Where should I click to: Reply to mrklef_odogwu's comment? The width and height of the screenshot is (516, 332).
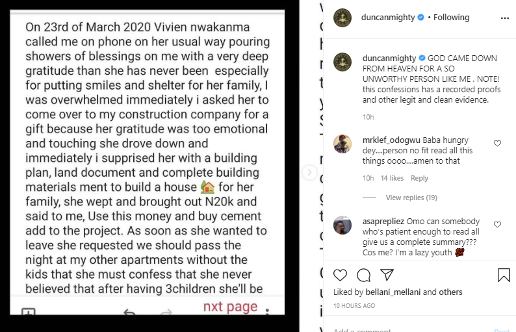(x=419, y=178)
